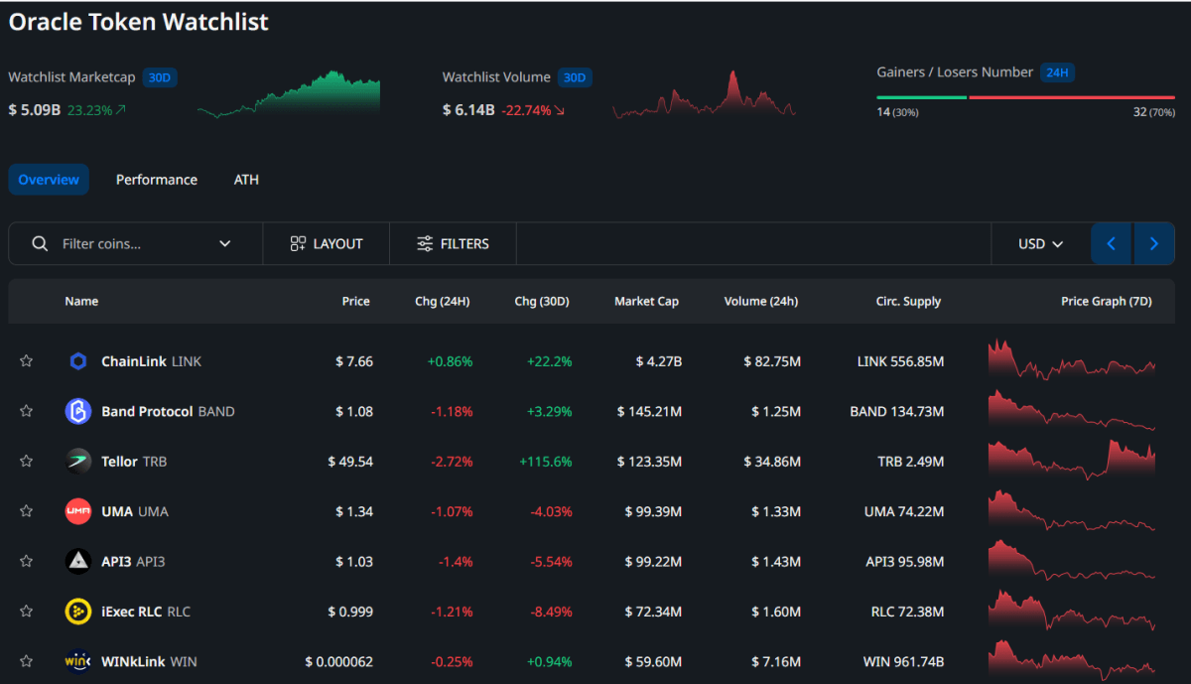The image size is (1191, 684).
Task: Open the UMA coin name link
Action: [x=135, y=511]
